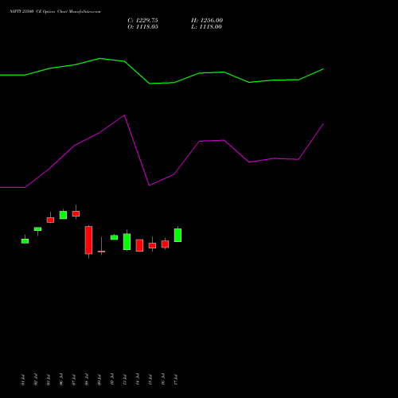Click the chart title 'NIFTY CE Option Chart'
This screenshot has width=398, height=398.
(55, 12)
